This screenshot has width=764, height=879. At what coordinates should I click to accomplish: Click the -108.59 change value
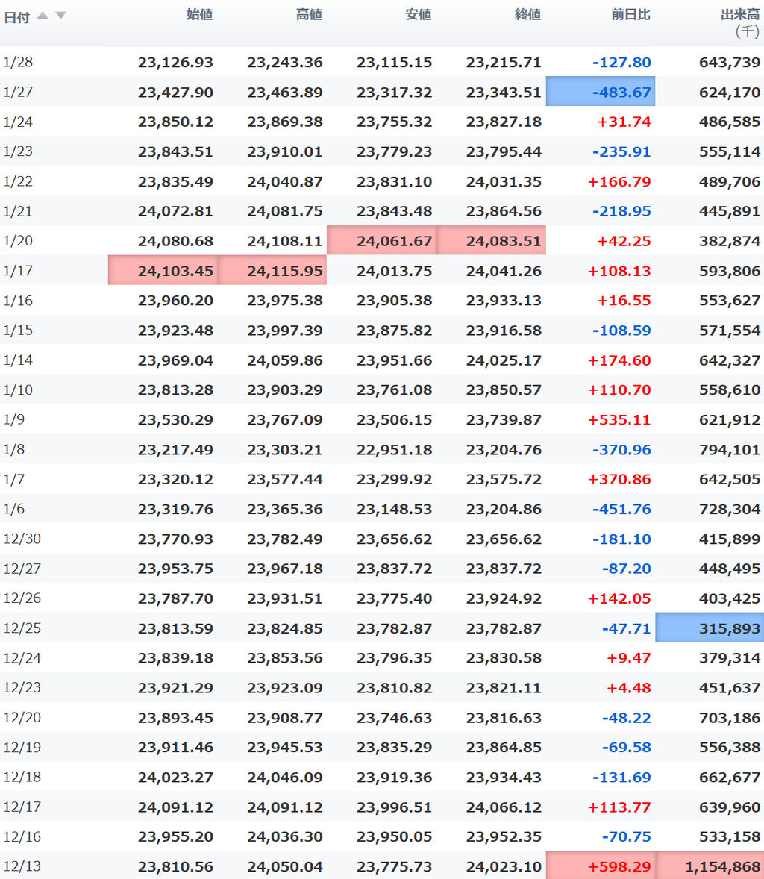point(621,331)
